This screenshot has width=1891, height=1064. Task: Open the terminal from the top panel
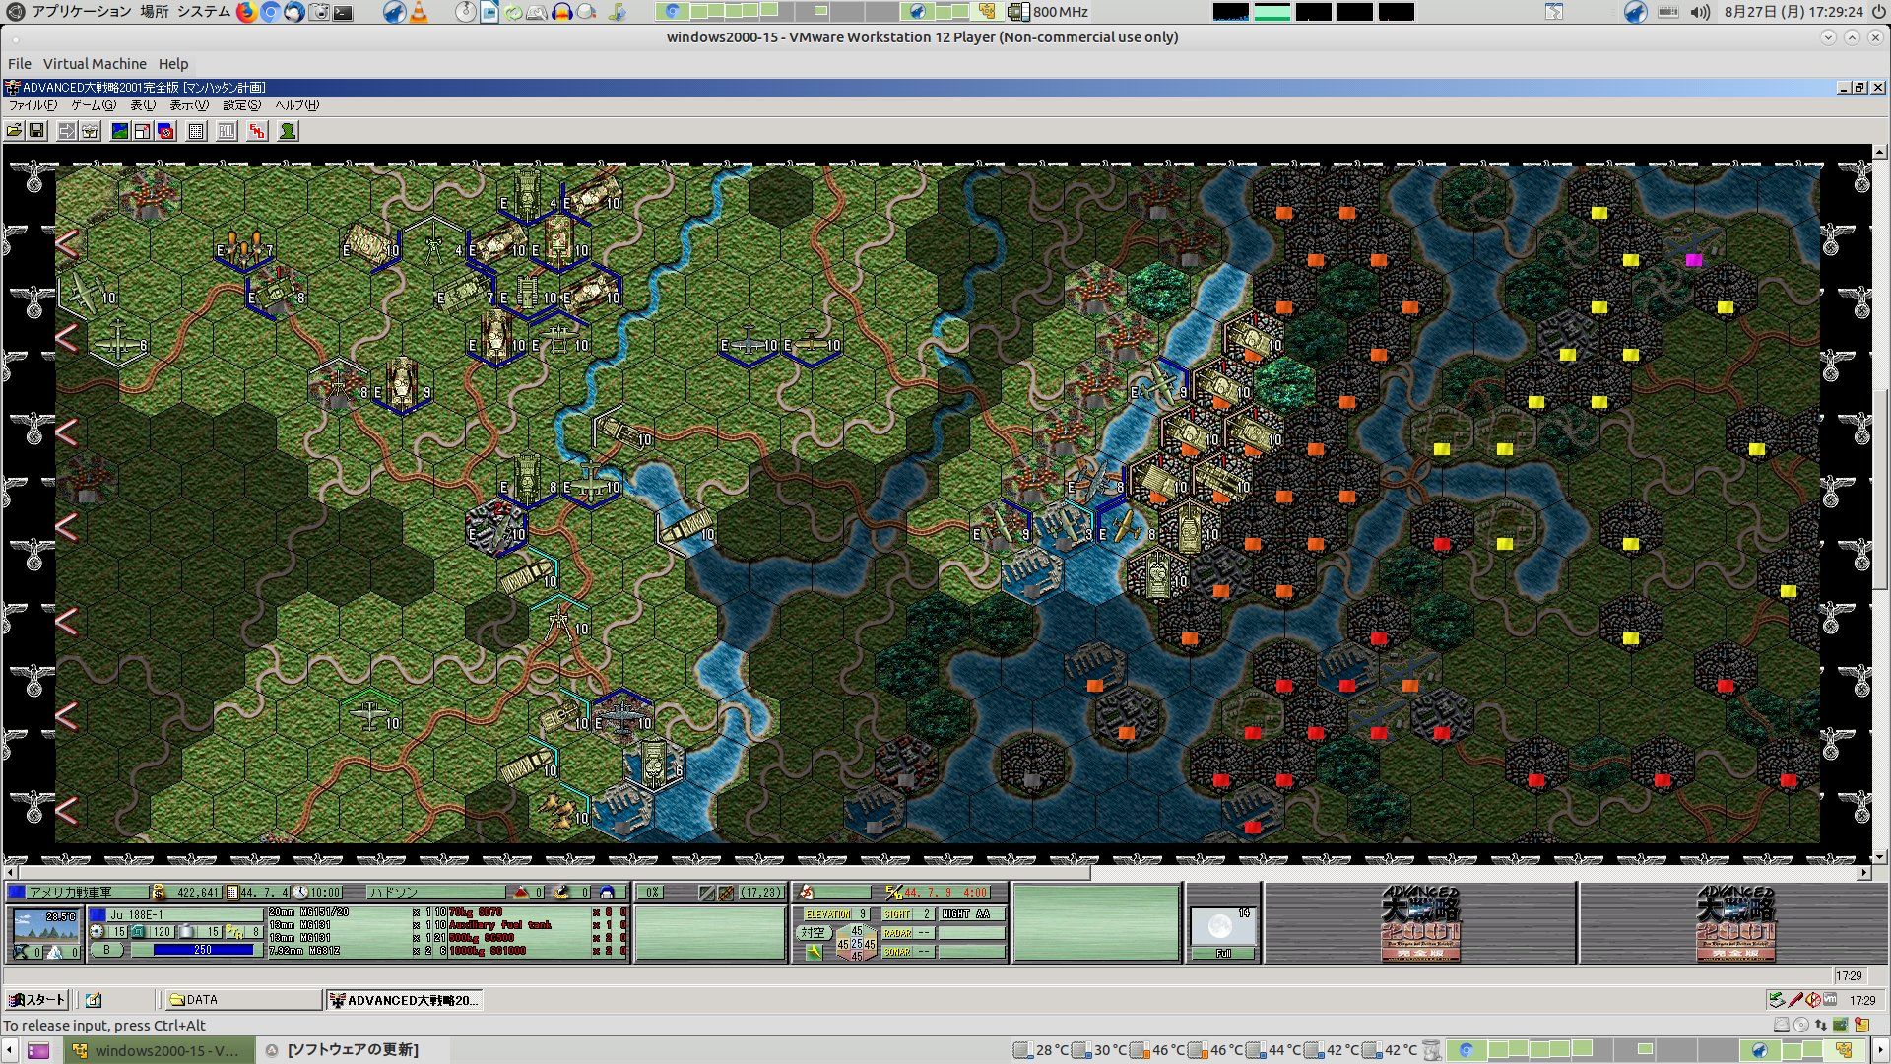pyautogui.click(x=343, y=12)
